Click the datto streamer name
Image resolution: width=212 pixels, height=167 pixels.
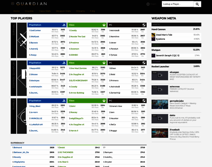coord(172,115)
